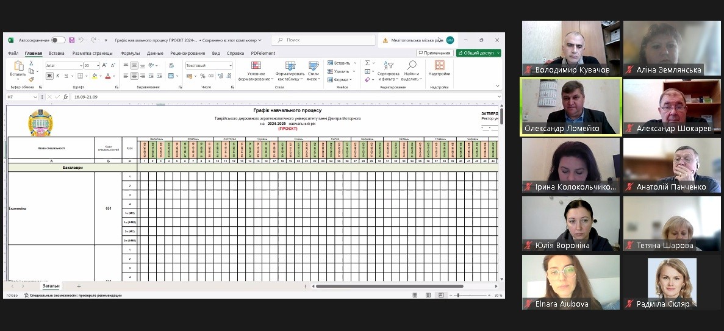Open the Удалить cells dropdown
The width and height of the screenshot is (724, 331).
342,71
